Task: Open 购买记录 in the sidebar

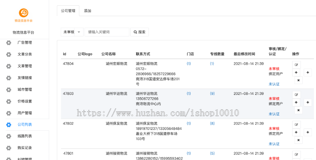Action: 25,148
